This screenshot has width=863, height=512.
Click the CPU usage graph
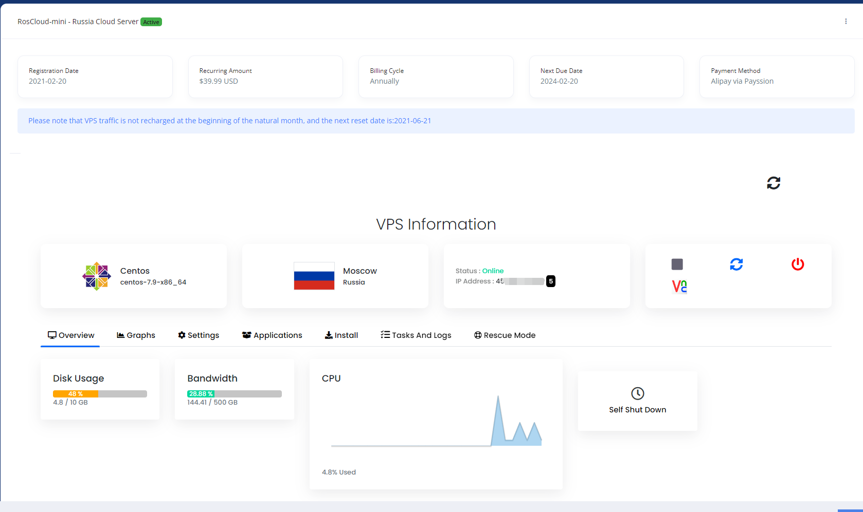tap(436, 421)
